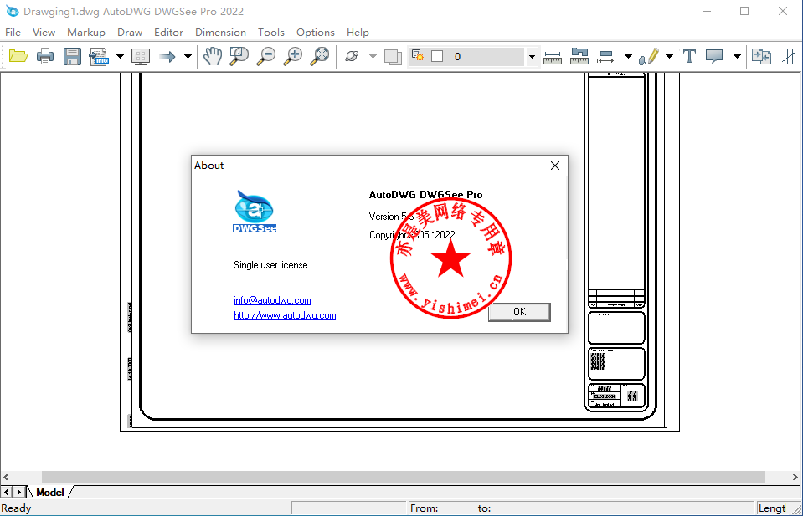Open the pencil markup dropdown arrow
This screenshot has height=516, width=803.
[x=669, y=56]
